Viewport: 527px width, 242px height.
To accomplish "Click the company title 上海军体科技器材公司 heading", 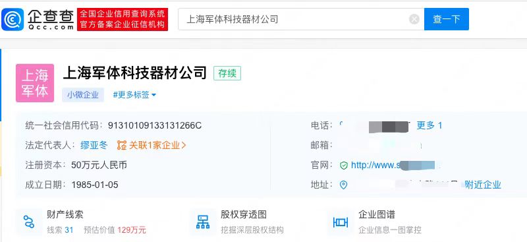I will (135, 73).
